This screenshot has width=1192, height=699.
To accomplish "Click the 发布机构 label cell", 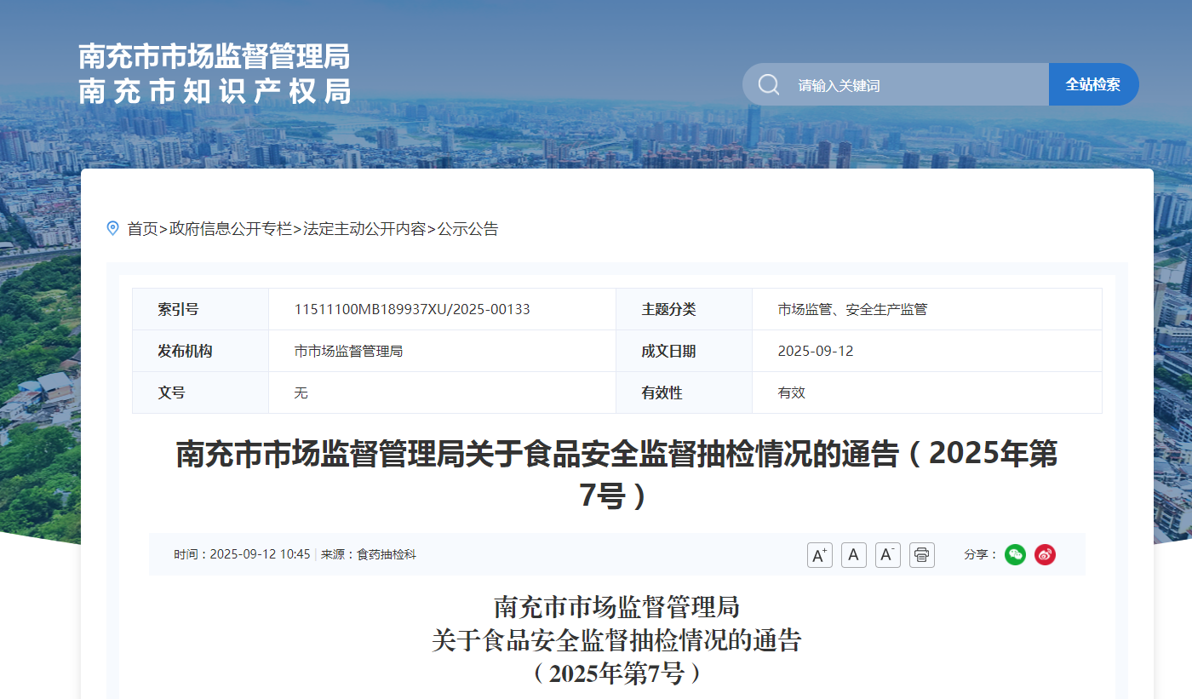I will coord(201,351).
